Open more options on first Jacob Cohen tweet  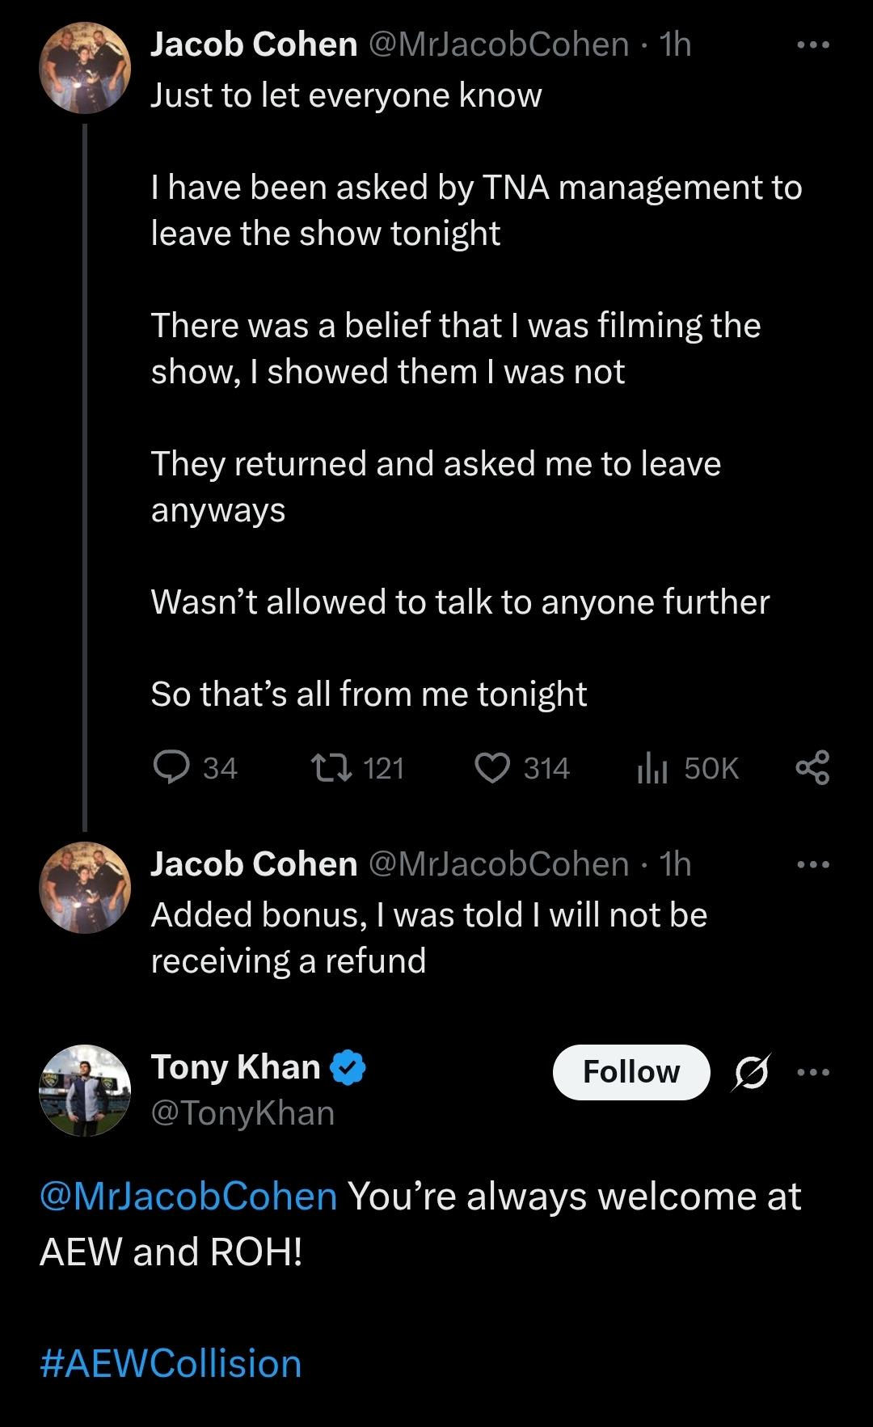tap(812, 45)
